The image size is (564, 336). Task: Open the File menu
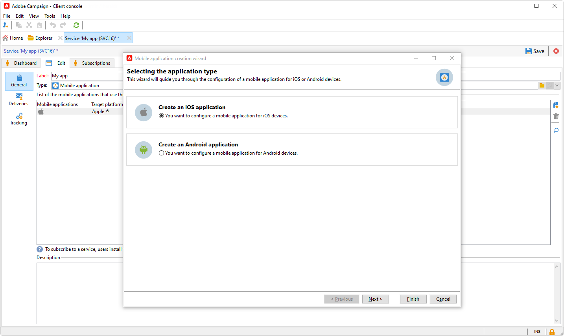7,16
